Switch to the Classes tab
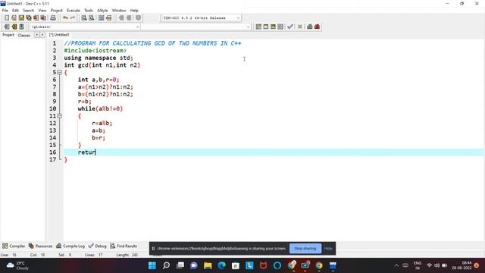This screenshot has height=273, width=485. point(24,36)
